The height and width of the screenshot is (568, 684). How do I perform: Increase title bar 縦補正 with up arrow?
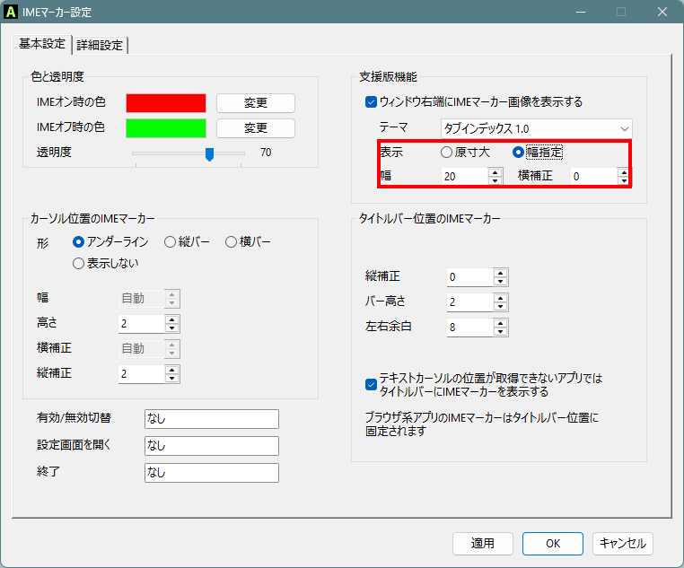[500, 274]
